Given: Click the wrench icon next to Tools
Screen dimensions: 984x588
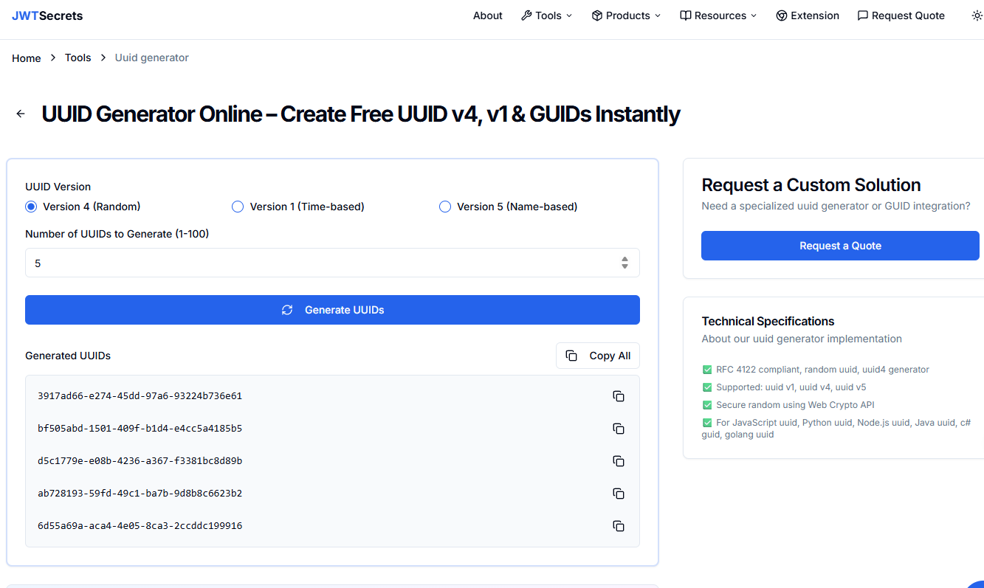Looking at the screenshot, I should click(526, 15).
